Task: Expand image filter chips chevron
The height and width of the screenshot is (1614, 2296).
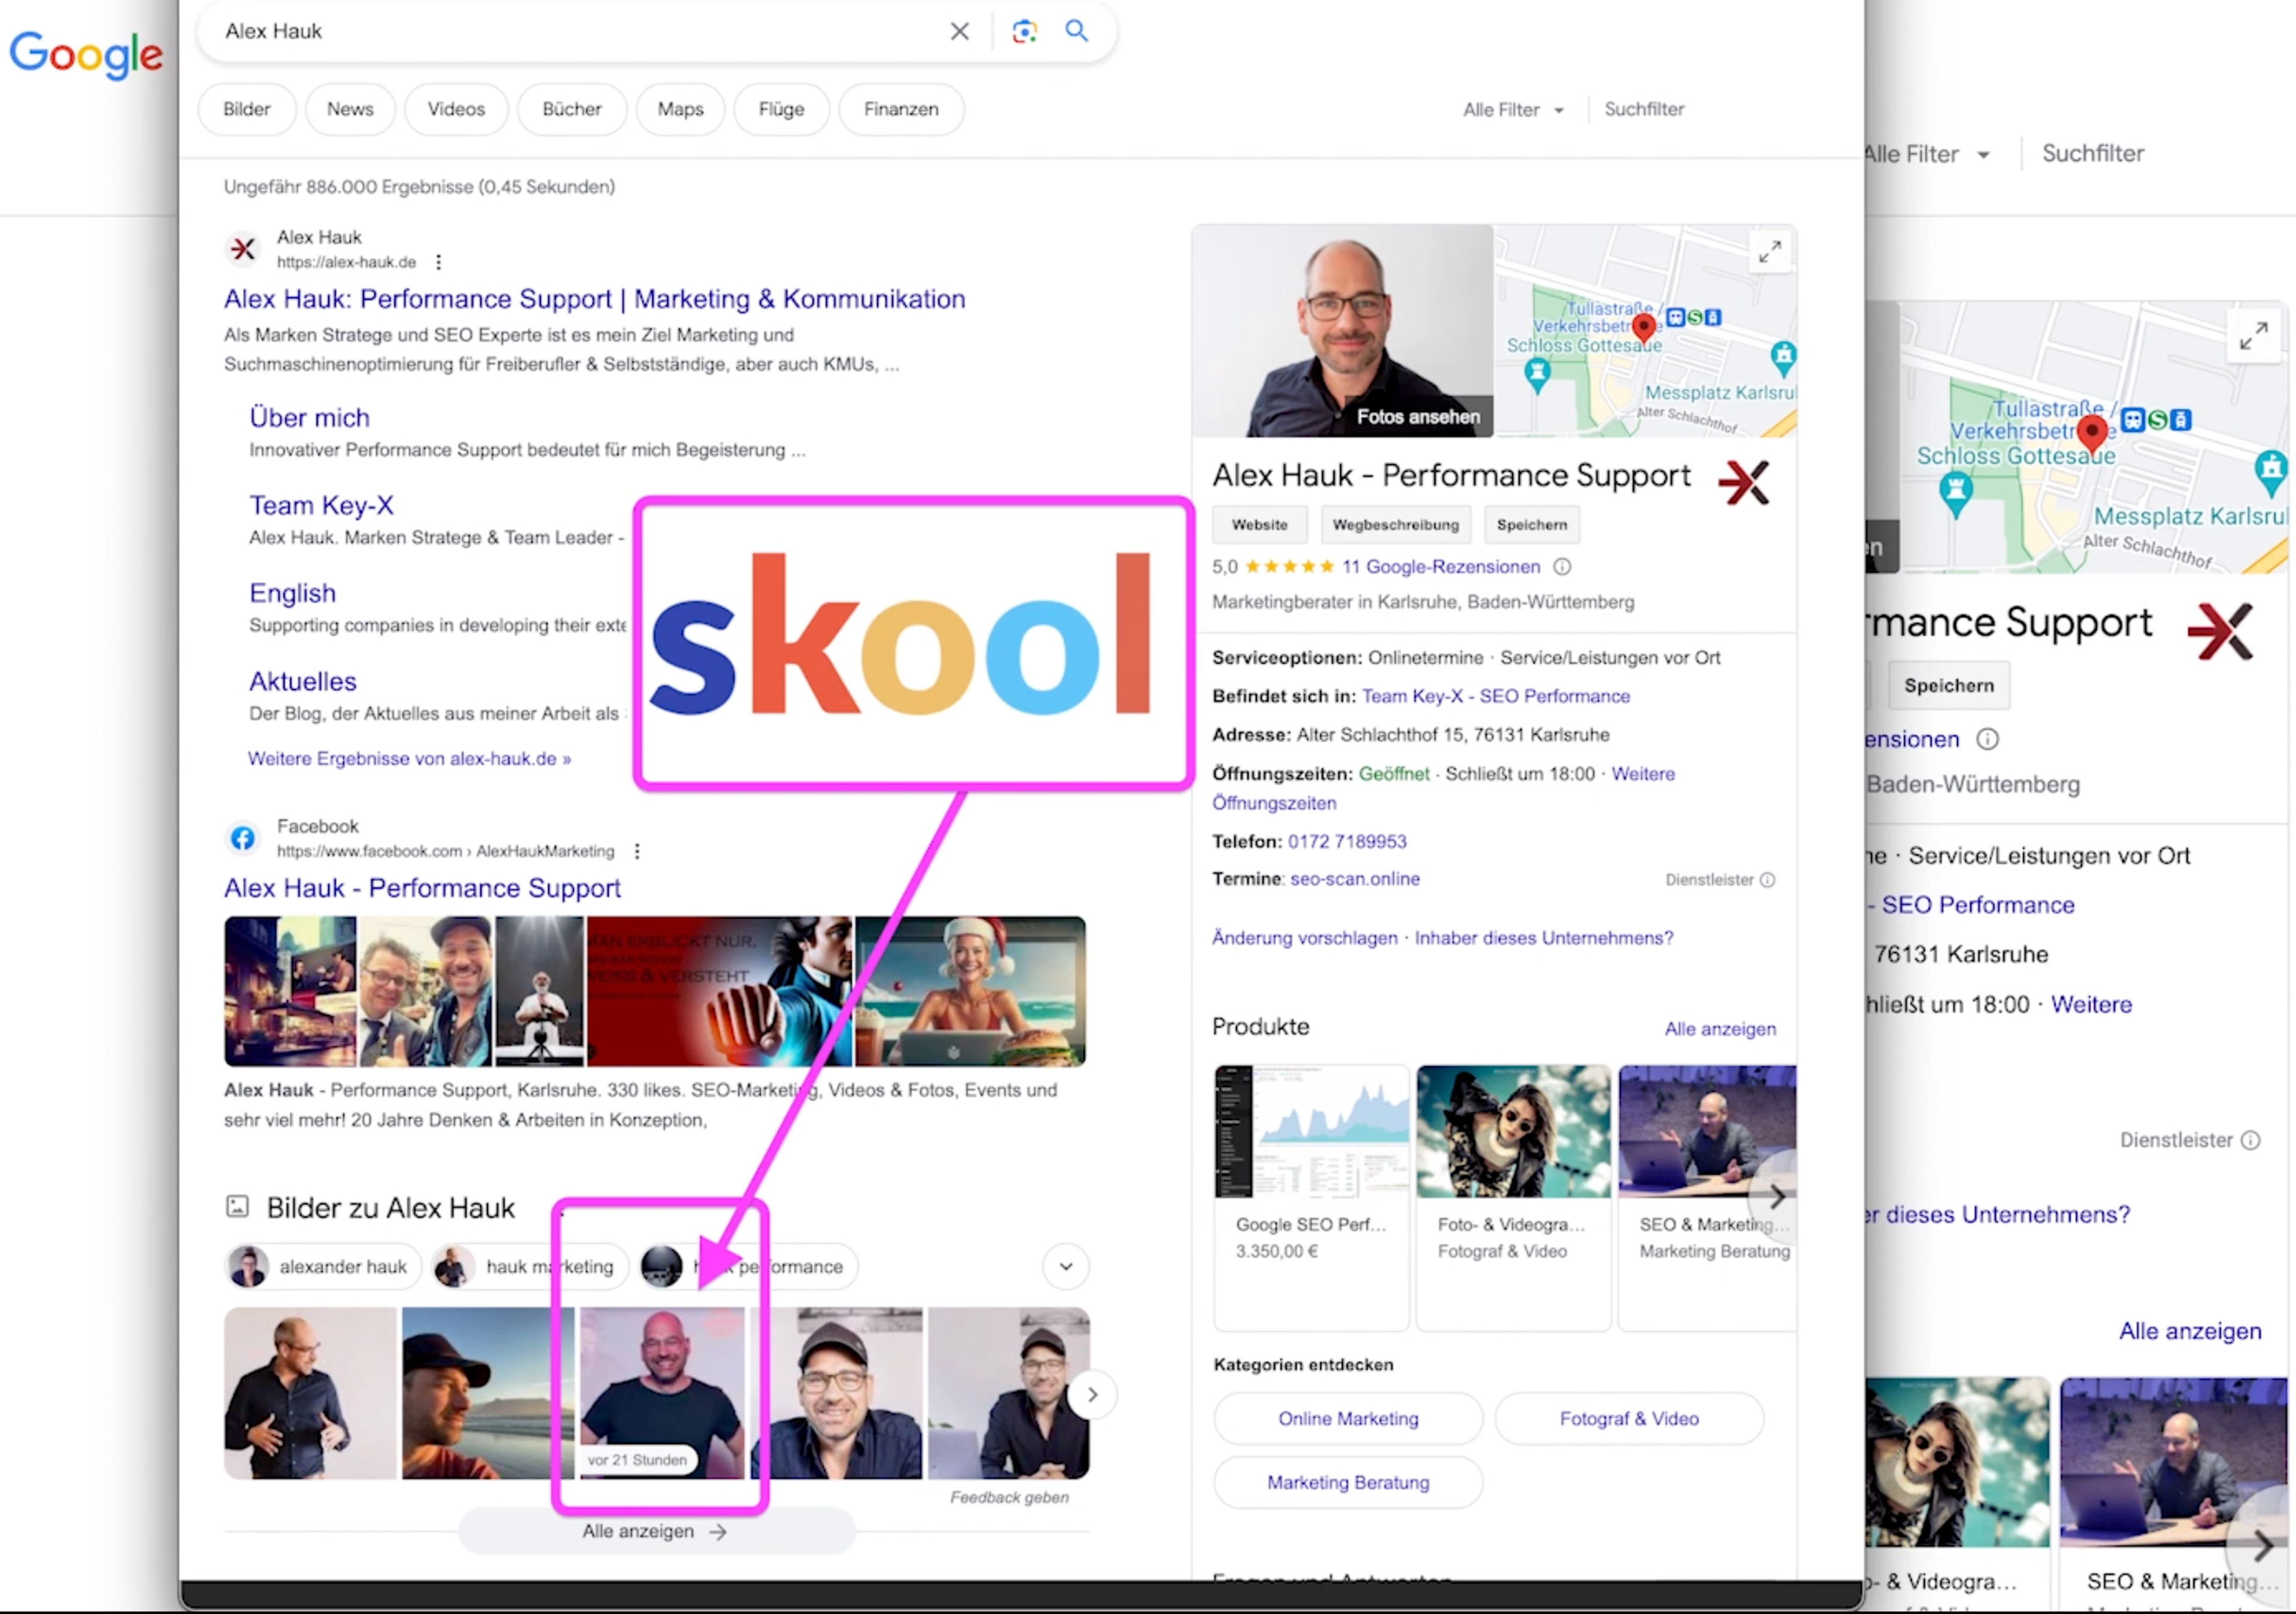Action: pos(1065,1267)
